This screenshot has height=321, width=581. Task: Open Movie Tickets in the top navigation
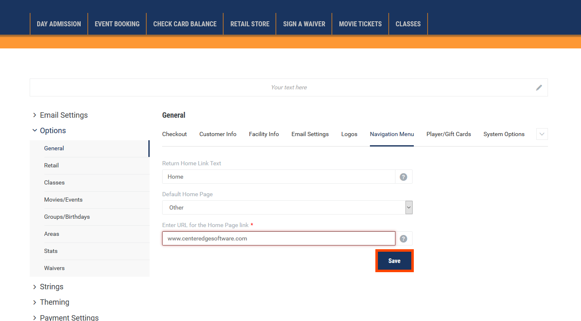pos(360,24)
